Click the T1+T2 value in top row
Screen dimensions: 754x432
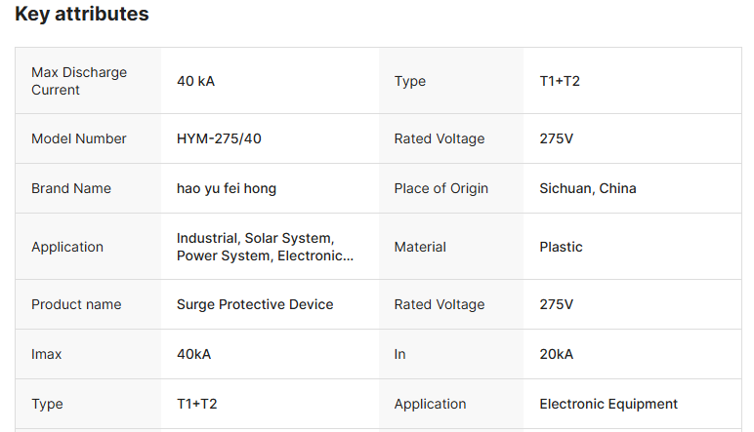pos(560,81)
